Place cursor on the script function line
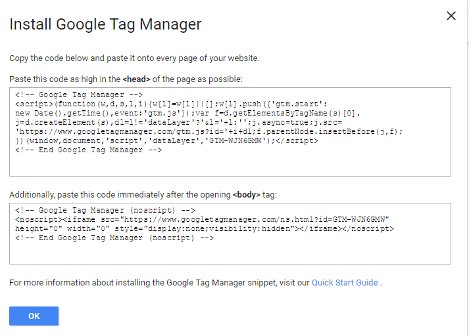This screenshot has height=336, width=469. 171,104
